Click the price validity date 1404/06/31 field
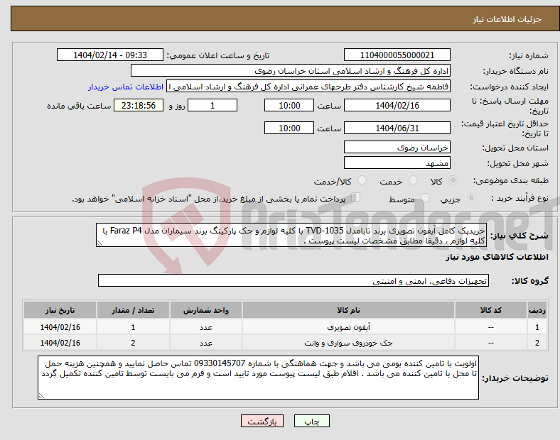Viewport: 560px width, 440px height. tap(397, 128)
